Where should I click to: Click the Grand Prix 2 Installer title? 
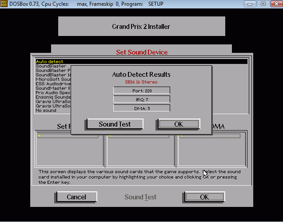[141, 27]
